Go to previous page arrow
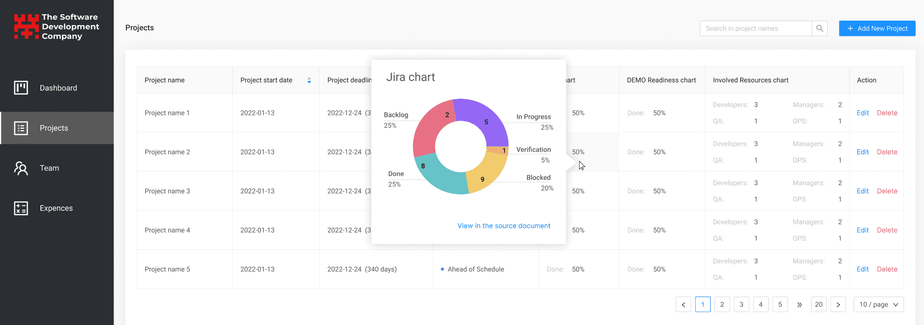924x325 pixels. pos(683,304)
